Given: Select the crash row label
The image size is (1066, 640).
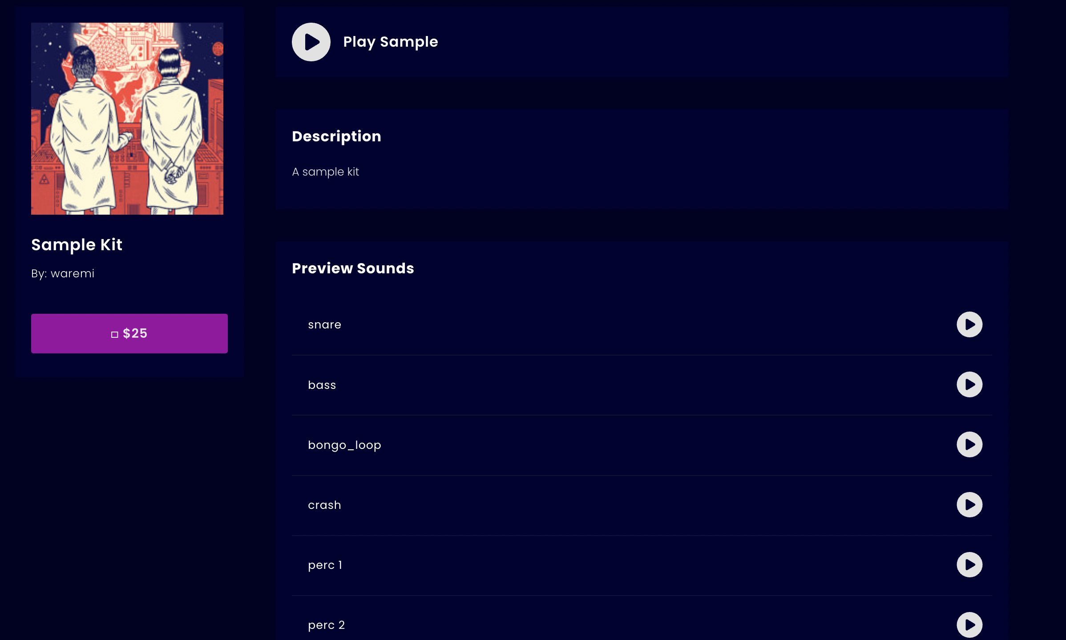Looking at the screenshot, I should (x=324, y=505).
